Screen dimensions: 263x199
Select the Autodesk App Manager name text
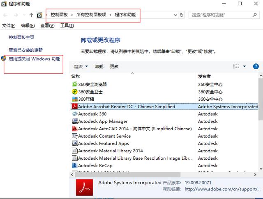click(x=103, y=121)
